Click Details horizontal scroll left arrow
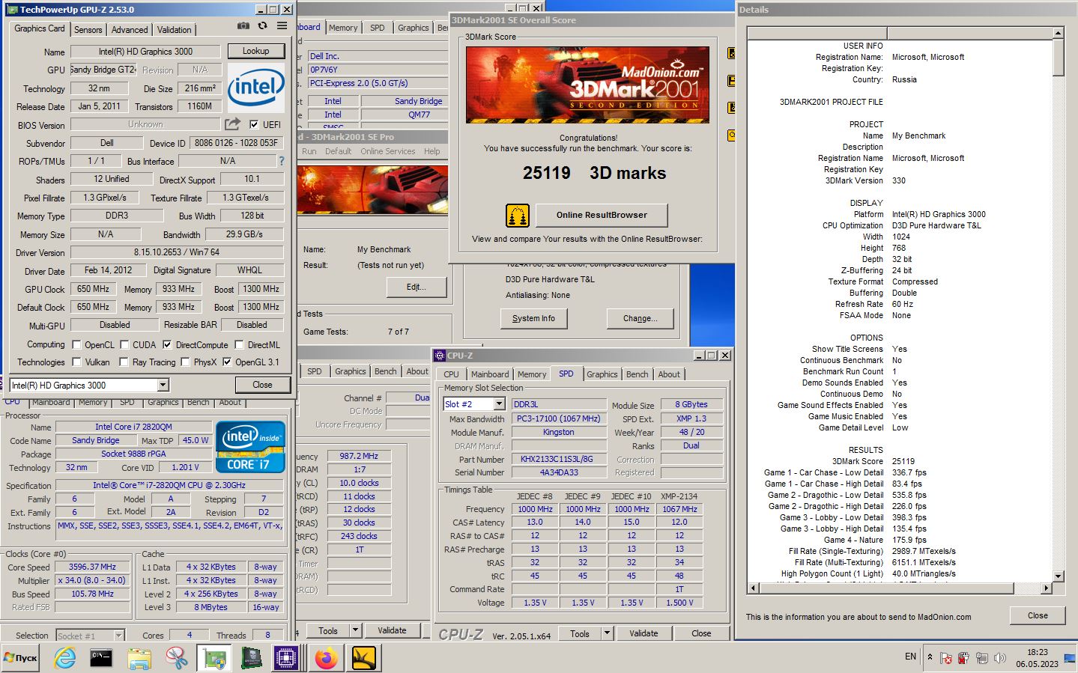The image size is (1078, 673). tap(753, 588)
